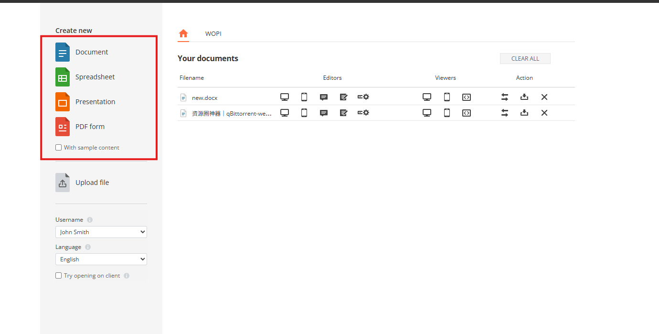Open the qBittorrent file in the embedded viewer
659x334 pixels.
[467, 113]
